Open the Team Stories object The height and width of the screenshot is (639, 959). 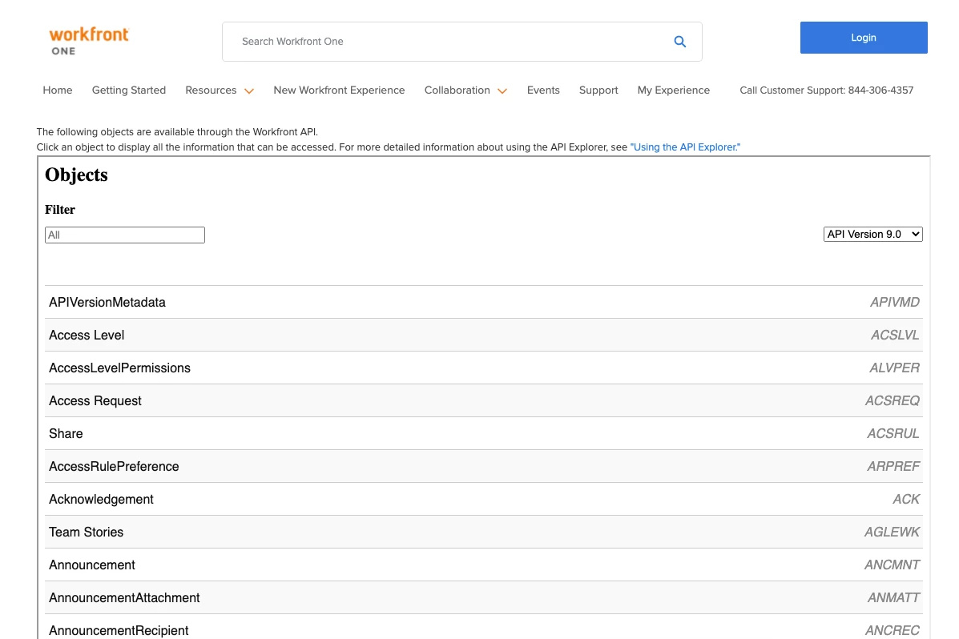click(x=483, y=532)
